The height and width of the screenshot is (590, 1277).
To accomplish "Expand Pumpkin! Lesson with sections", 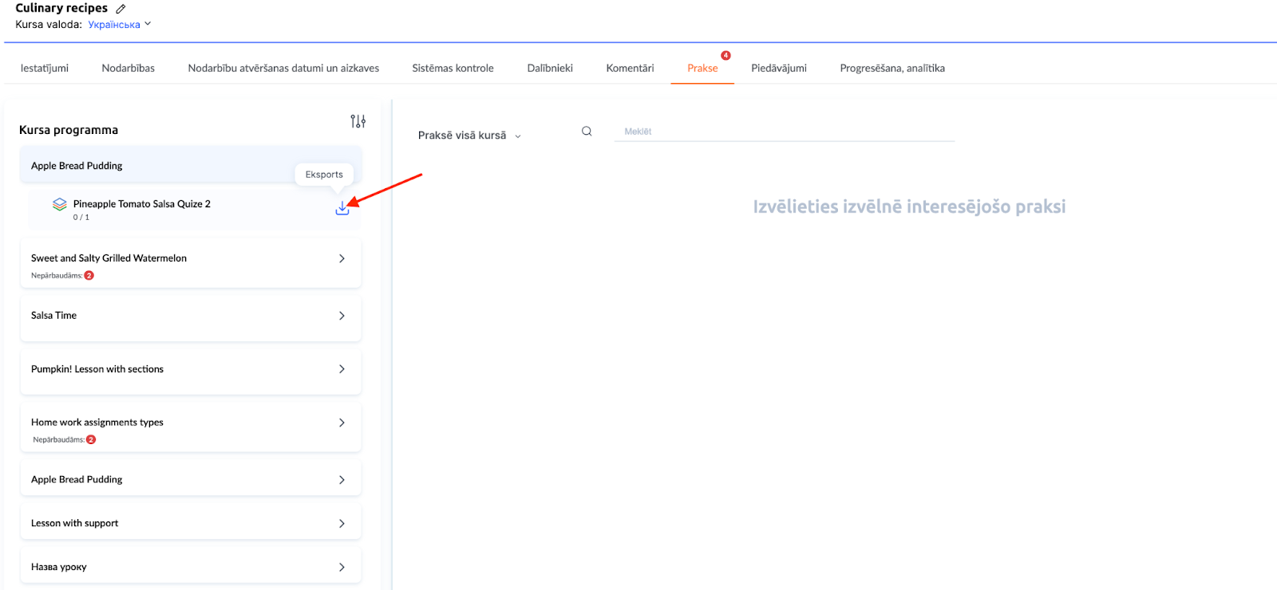I will pos(342,369).
